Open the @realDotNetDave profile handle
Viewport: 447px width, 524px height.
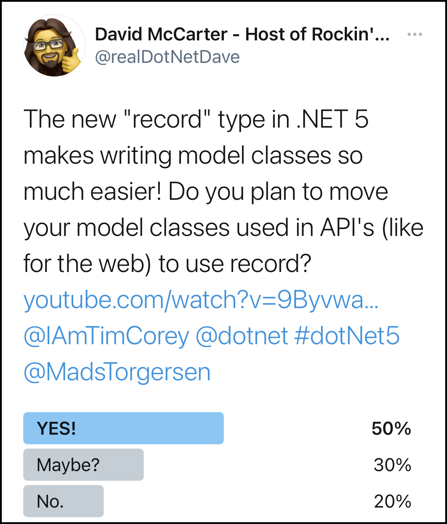point(168,56)
